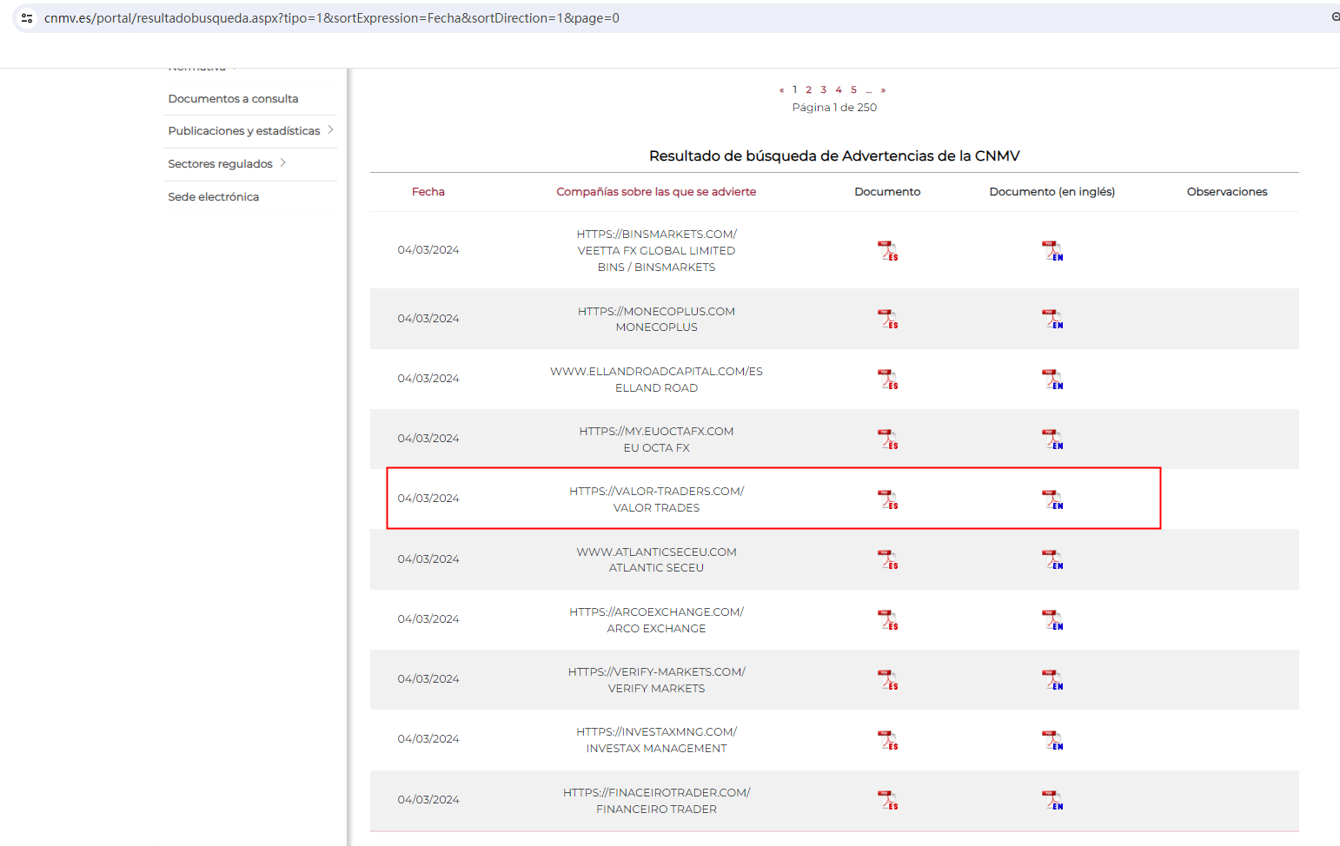Open Spanish PDF for BINSMARKETS warning
Image resolution: width=1340 pixels, height=846 pixels.
click(887, 251)
